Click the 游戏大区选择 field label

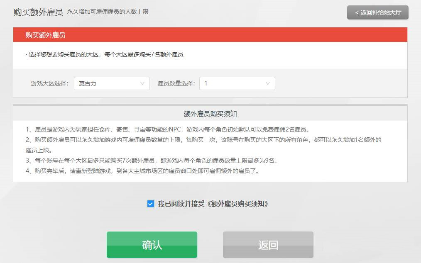click(49, 83)
